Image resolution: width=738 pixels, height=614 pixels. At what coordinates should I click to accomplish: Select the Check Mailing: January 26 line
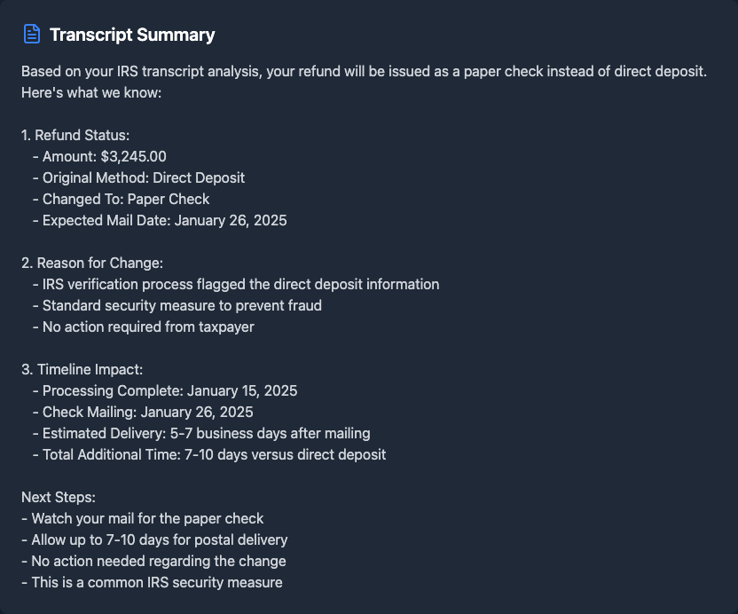(x=147, y=412)
